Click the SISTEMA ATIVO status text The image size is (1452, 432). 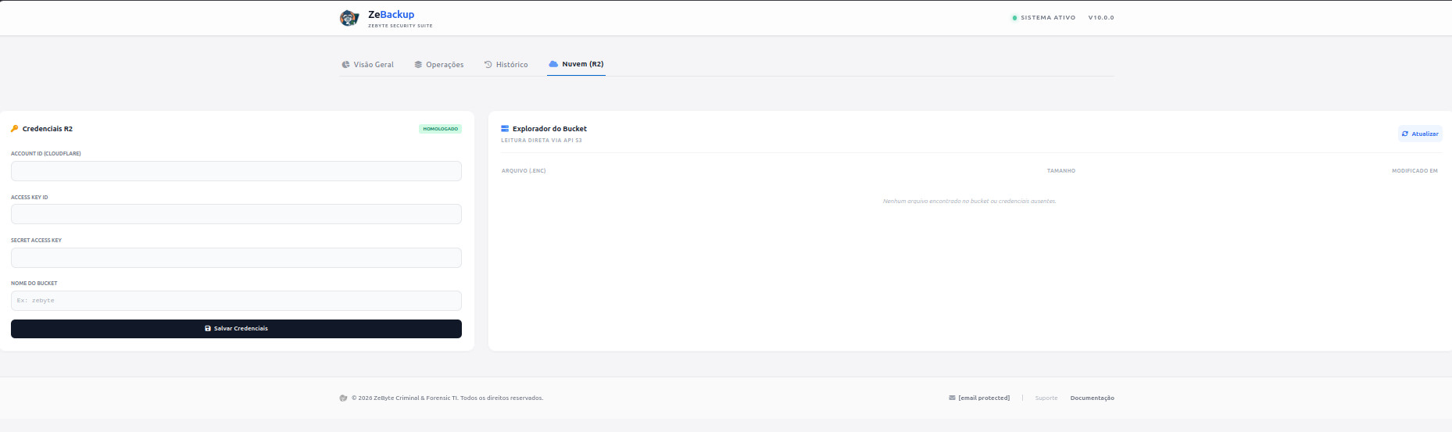pyautogui.click(x=1048, y=17)
